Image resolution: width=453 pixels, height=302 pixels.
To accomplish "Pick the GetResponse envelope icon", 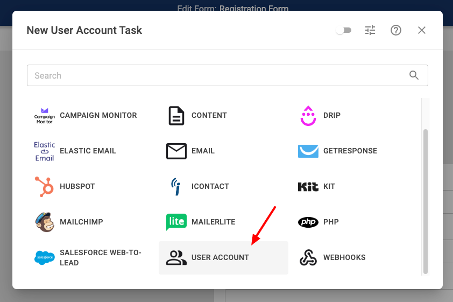I will (308, 151).
